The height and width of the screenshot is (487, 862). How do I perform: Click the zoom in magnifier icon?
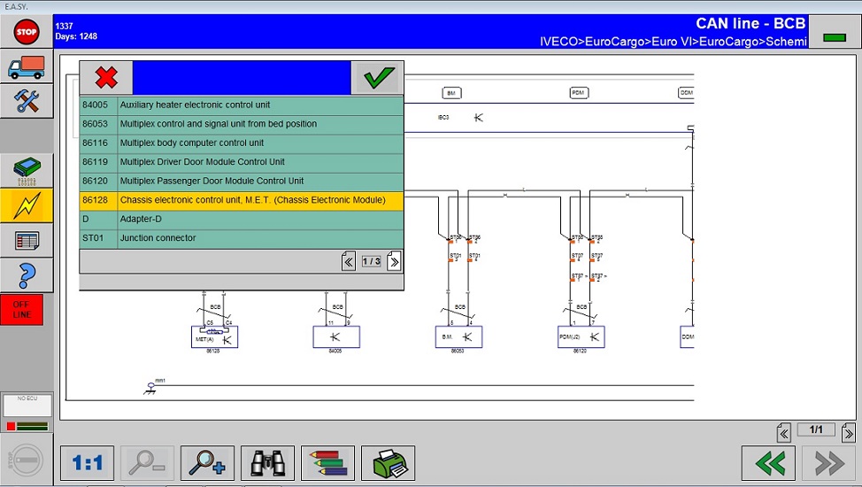pyautogui.click(x=207, y=463)
